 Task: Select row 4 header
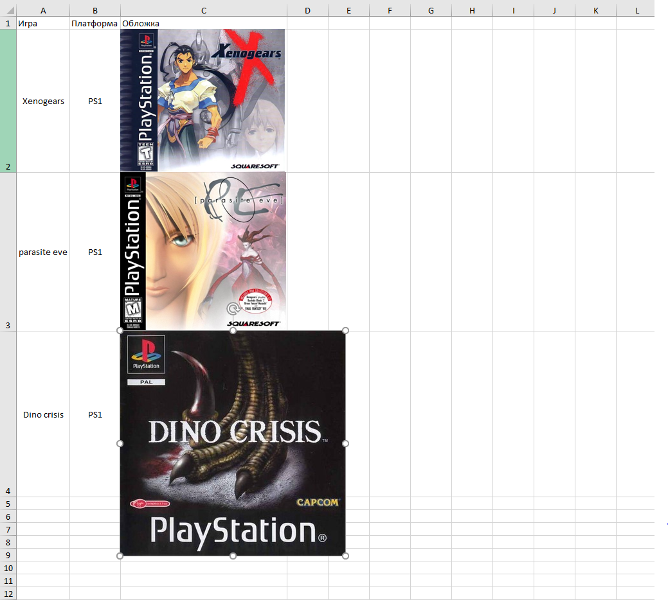pyautogui.click(x=8, y=414)
